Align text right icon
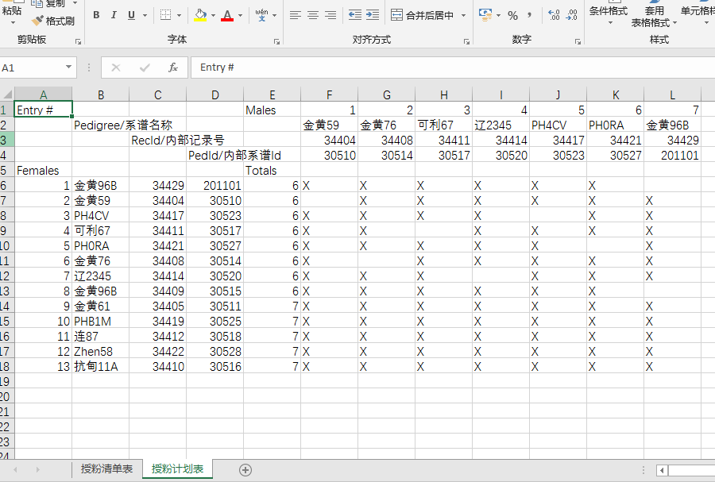This screenshot has width=715, height=482. coord(330,15)
